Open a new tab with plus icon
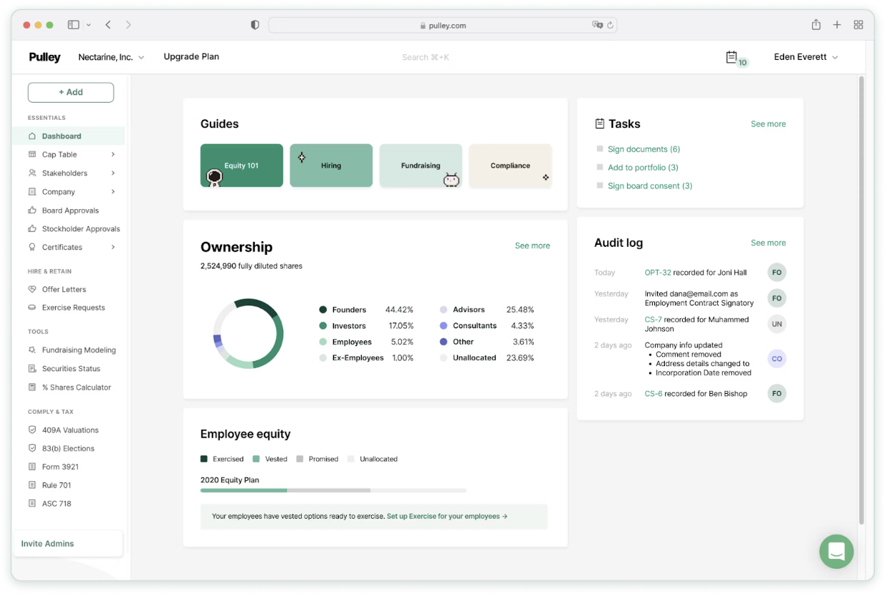 tap(837, 25)
